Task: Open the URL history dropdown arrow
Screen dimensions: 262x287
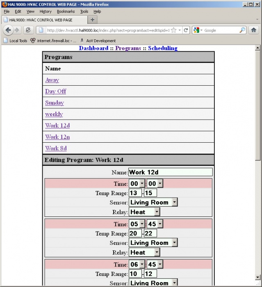Action: point(180,30)
